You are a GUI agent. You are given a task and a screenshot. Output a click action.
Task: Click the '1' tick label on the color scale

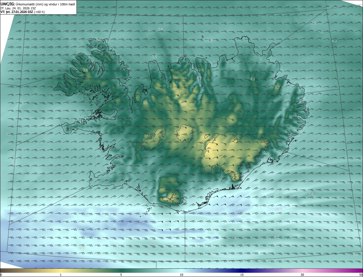pos(61,275)
